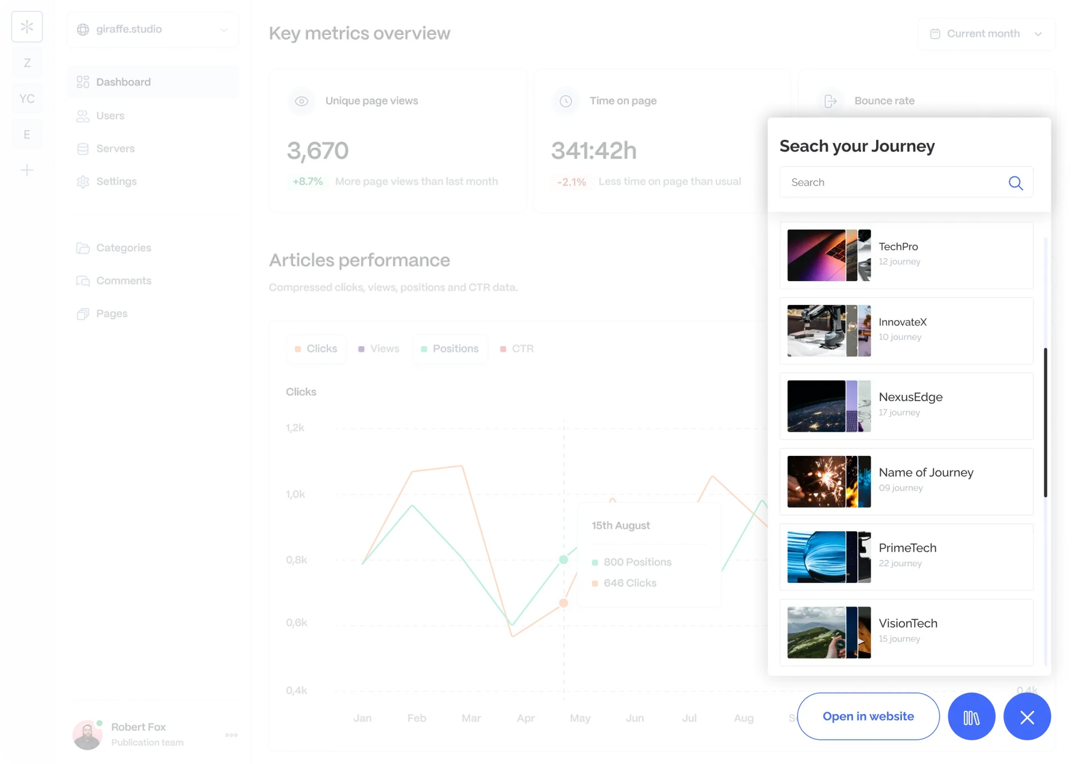Click the Open in website button

point(868,716)
